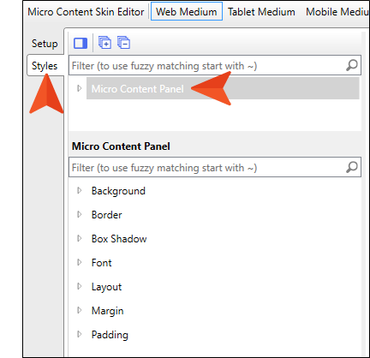The image size is (370, 358).
Task: Open the Styles tab
Action: coord(45,66)
